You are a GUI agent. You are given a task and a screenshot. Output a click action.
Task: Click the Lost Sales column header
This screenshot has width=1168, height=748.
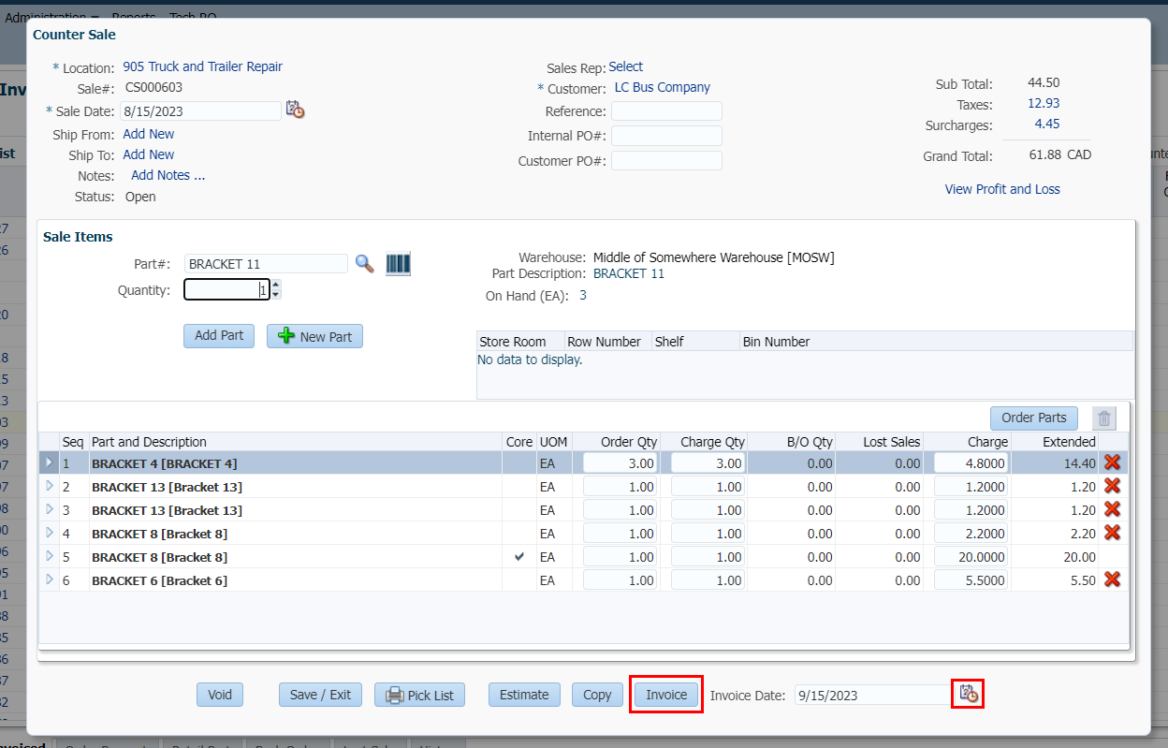pos(880,442)
